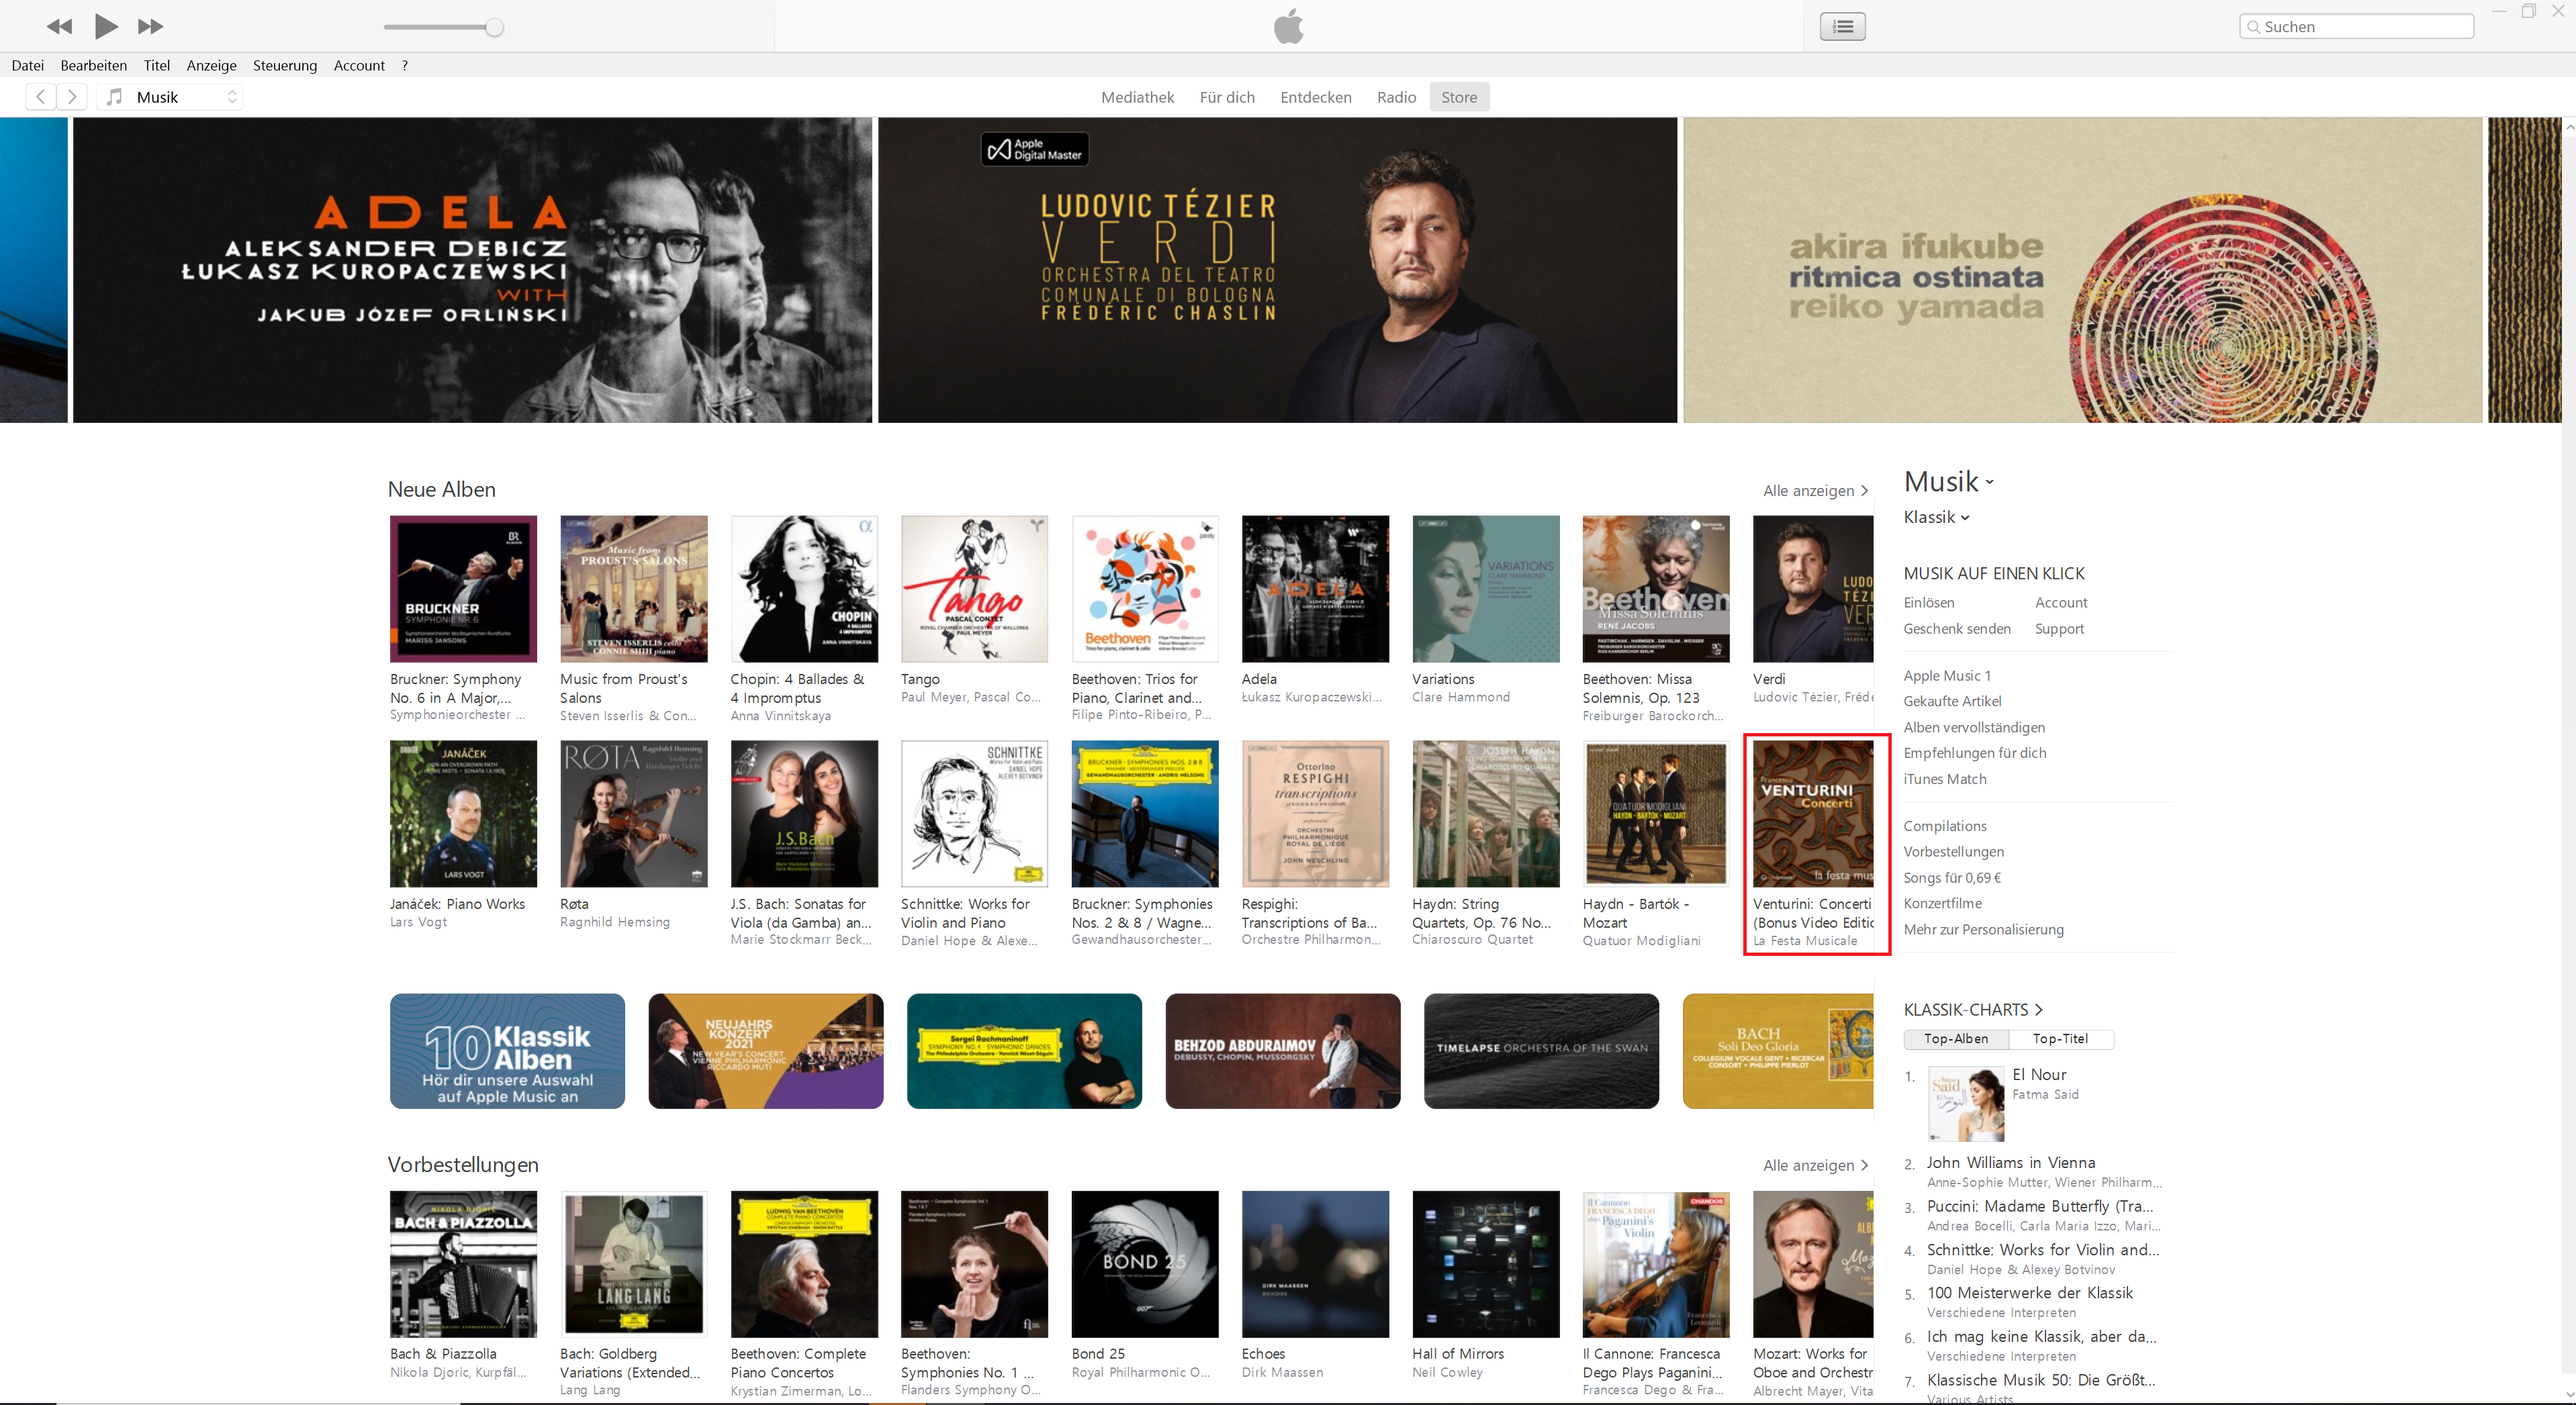Skip to the previous track

[59, 26]
